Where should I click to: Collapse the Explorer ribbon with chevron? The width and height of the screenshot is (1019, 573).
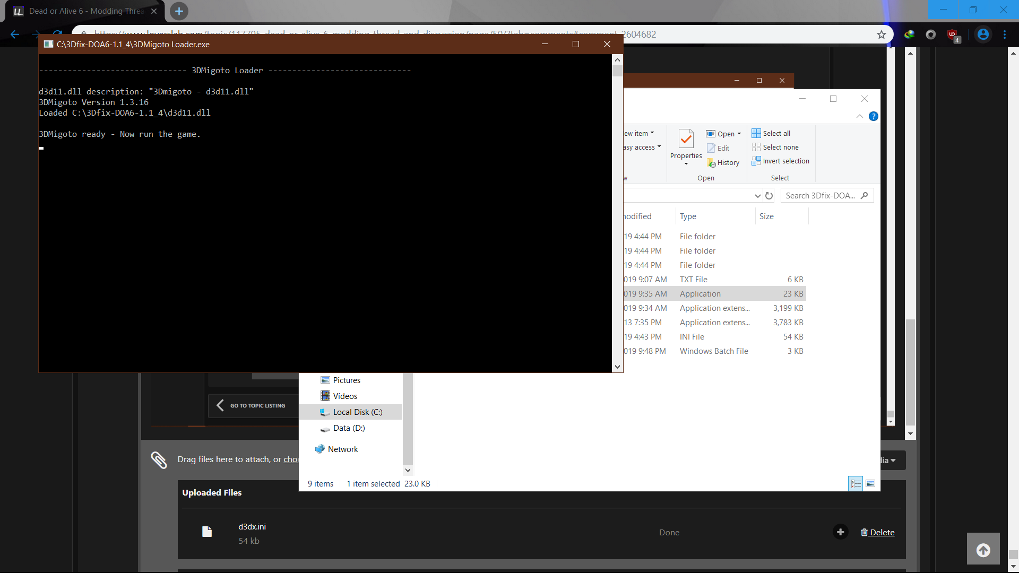point(859,116)
